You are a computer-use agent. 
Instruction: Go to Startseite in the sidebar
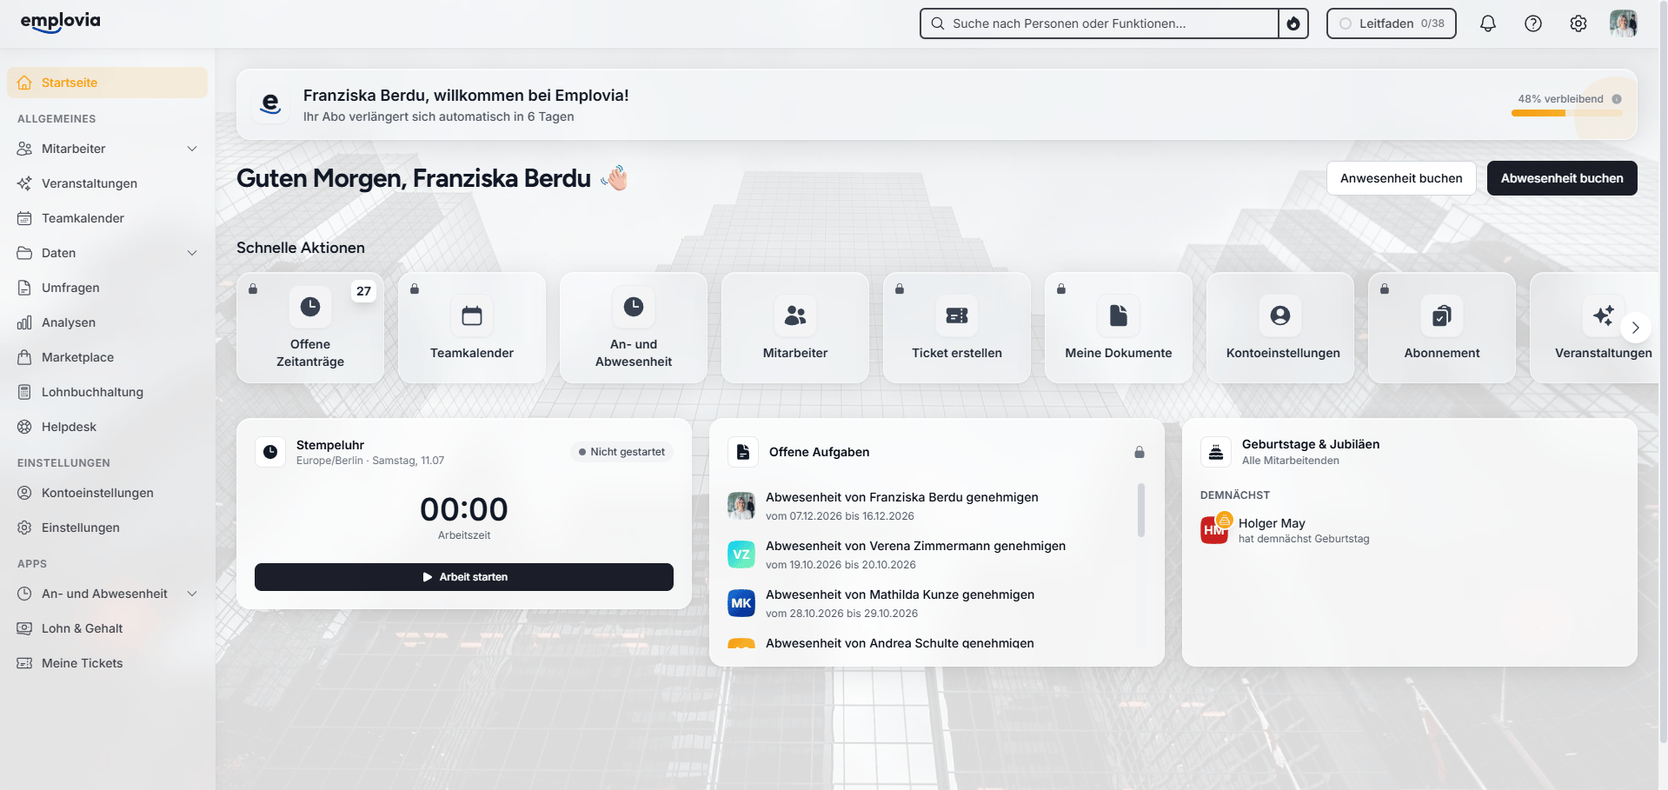(107, 83)
